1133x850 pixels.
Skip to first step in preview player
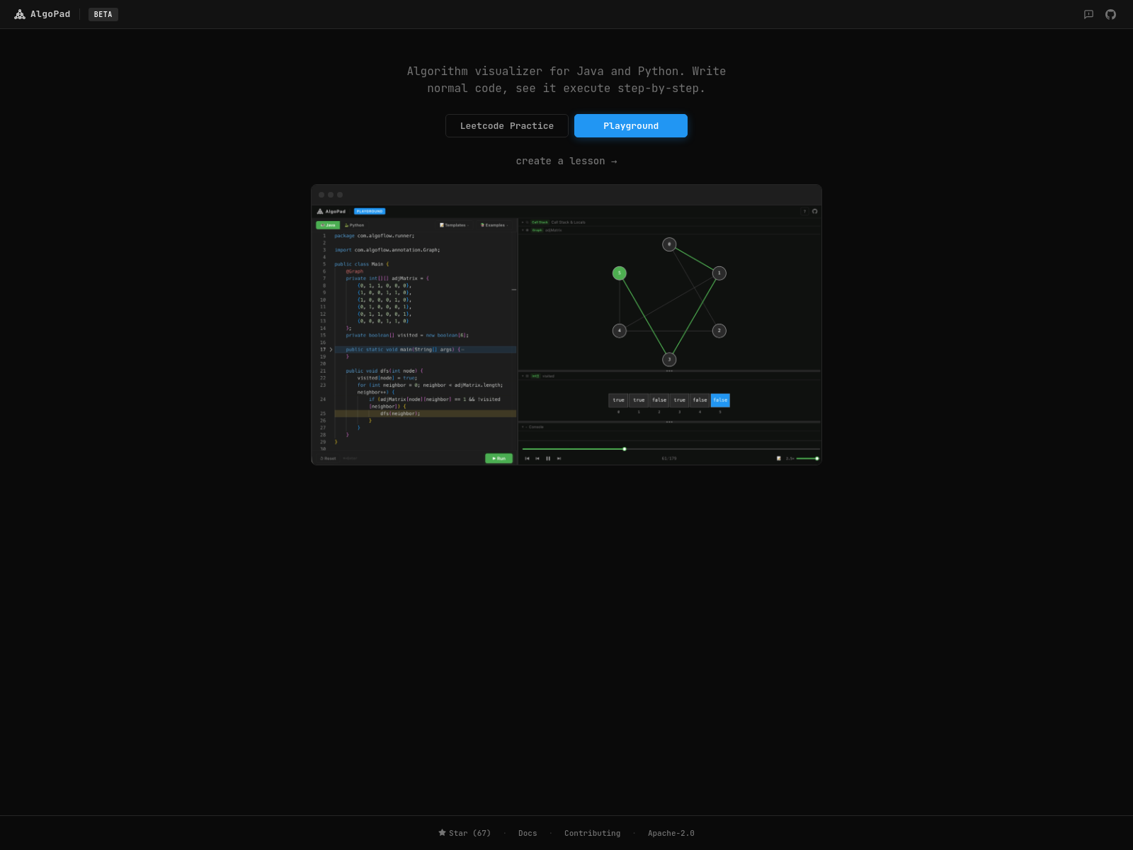(527, 458)
